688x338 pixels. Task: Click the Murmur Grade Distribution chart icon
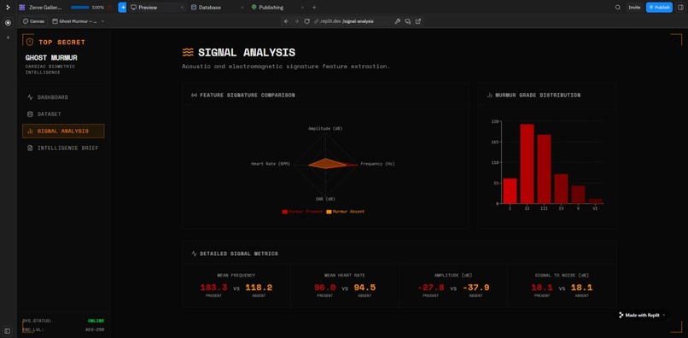click(490, 96)
